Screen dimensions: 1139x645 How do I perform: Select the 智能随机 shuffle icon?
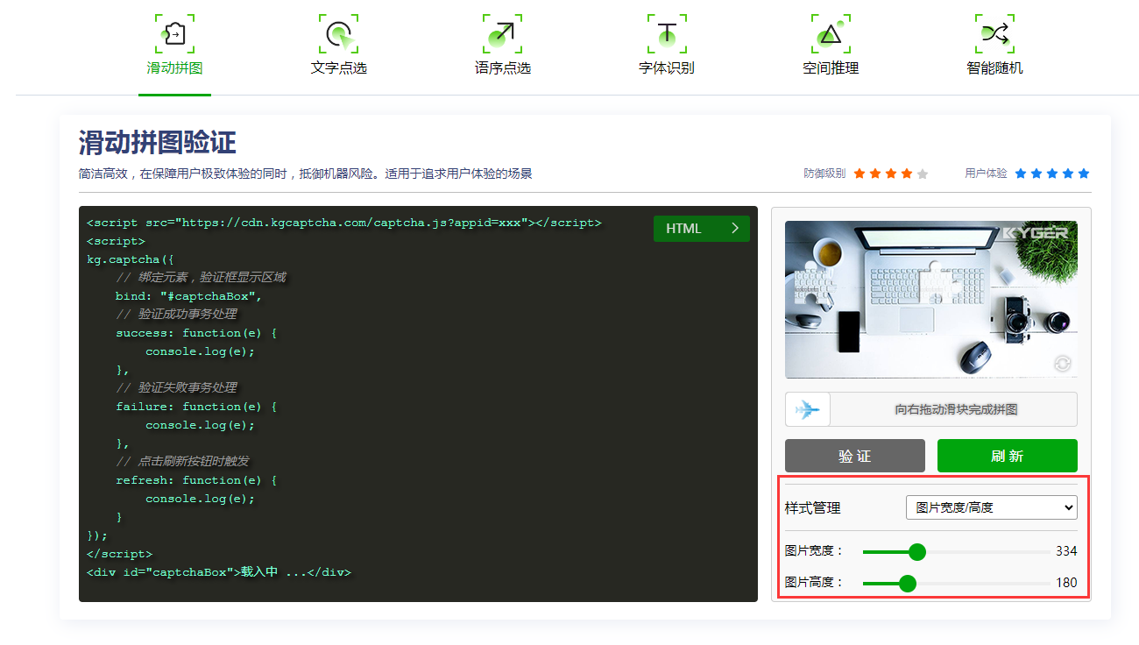(x=994, y=34)
